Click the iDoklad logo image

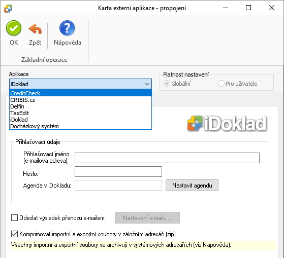(227, 123)
